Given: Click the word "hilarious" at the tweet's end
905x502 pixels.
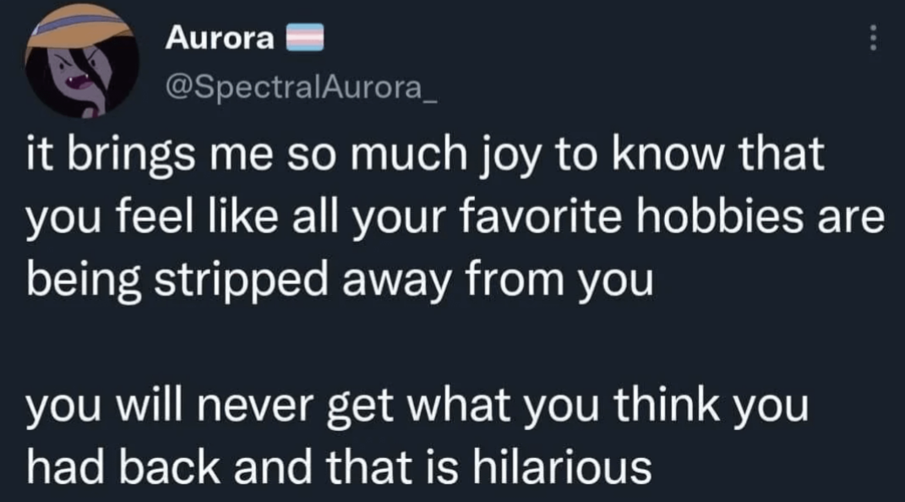Looking at the screenshot, I should point(562,466).
